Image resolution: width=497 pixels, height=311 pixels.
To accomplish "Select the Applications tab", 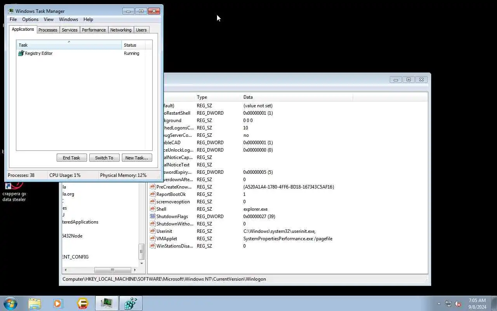I will (23, 29).
